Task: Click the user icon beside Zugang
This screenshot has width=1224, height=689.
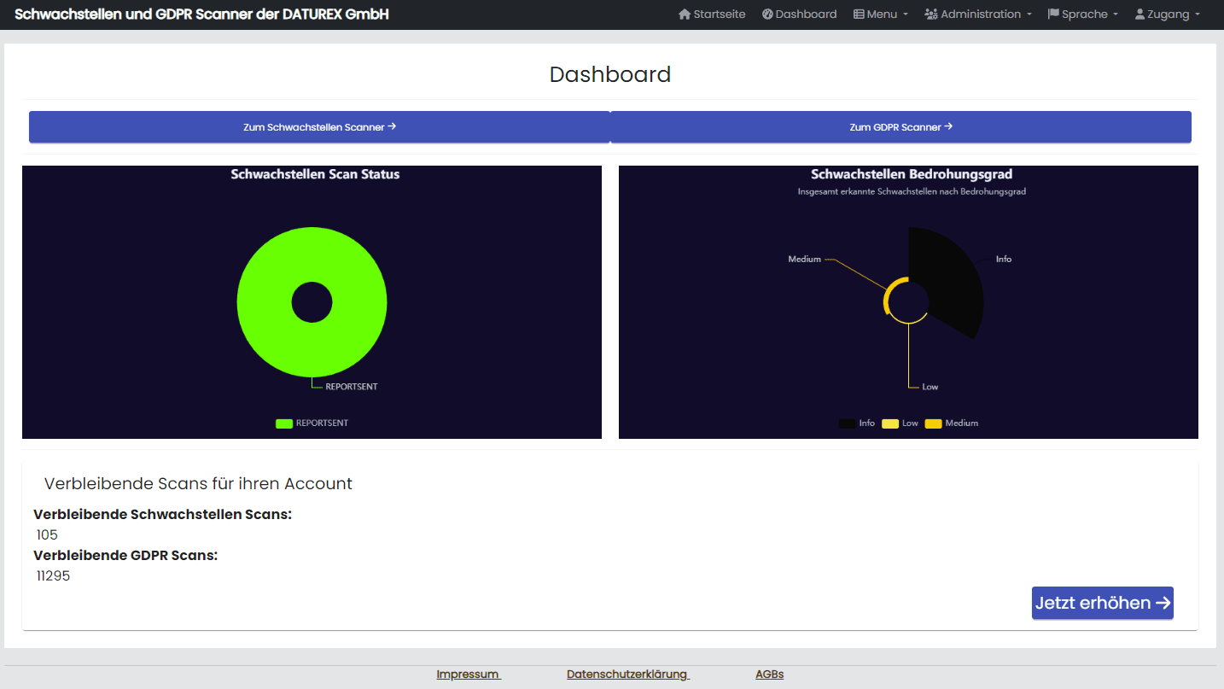Action: [x=1139, y=15]
